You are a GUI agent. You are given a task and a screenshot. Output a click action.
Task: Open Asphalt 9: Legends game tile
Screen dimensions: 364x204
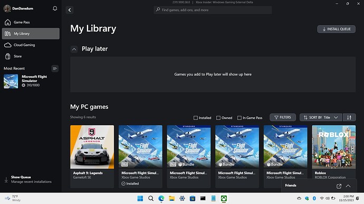pyautogui.click(x=92, y=156)
